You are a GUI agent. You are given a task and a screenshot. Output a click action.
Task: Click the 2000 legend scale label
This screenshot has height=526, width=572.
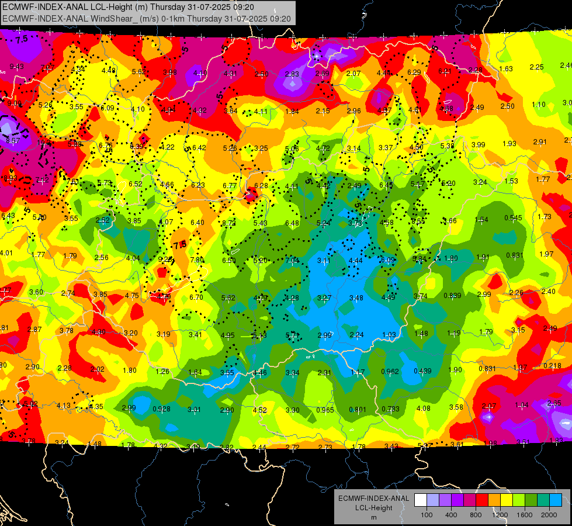[x=549, y=515]
